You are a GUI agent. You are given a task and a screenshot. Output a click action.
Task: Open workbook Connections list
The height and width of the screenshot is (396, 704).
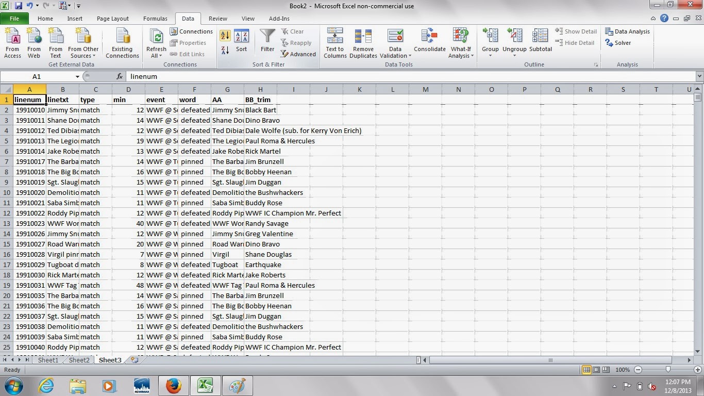point(191,31)
